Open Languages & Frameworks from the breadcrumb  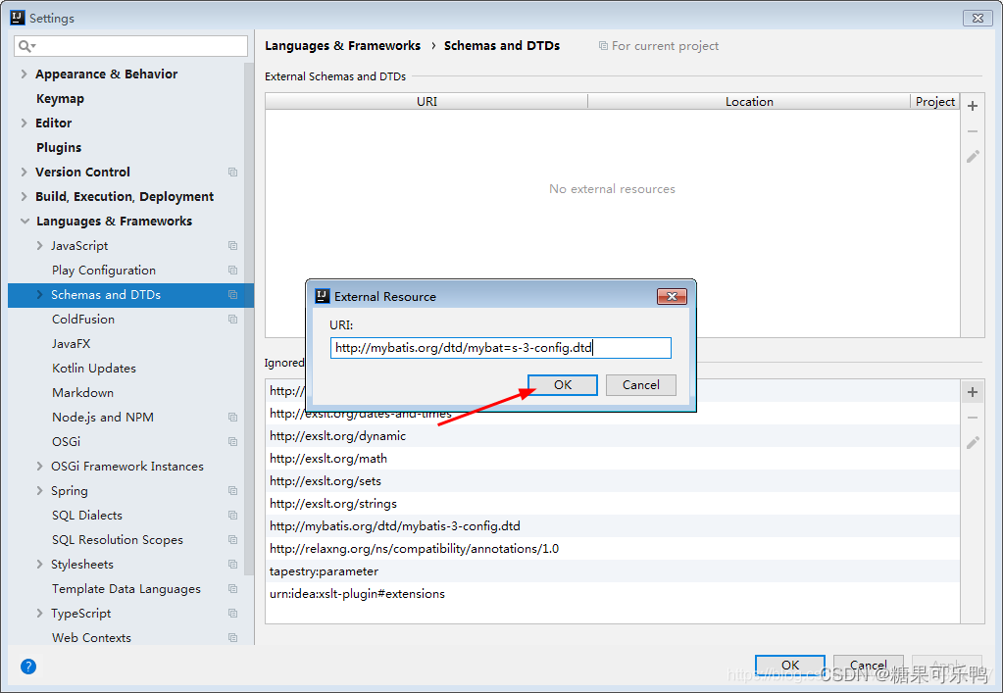(342, 45)
